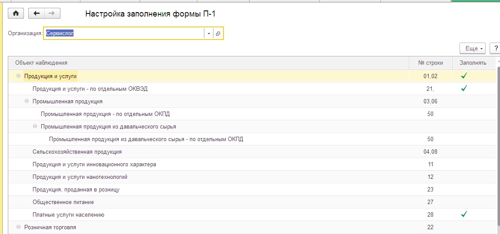This screenshot has width=500, height=234.
Task: Toggle Заполнять checkmark for Продукция и услуги
Action: point(464,76)
